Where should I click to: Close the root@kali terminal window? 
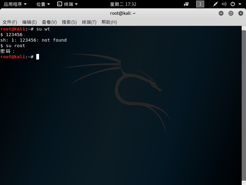pyautogui.click(x=241, y=13)
